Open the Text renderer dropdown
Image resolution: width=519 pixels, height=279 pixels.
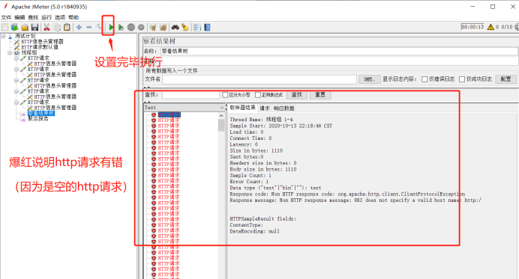tap(222, 108)
